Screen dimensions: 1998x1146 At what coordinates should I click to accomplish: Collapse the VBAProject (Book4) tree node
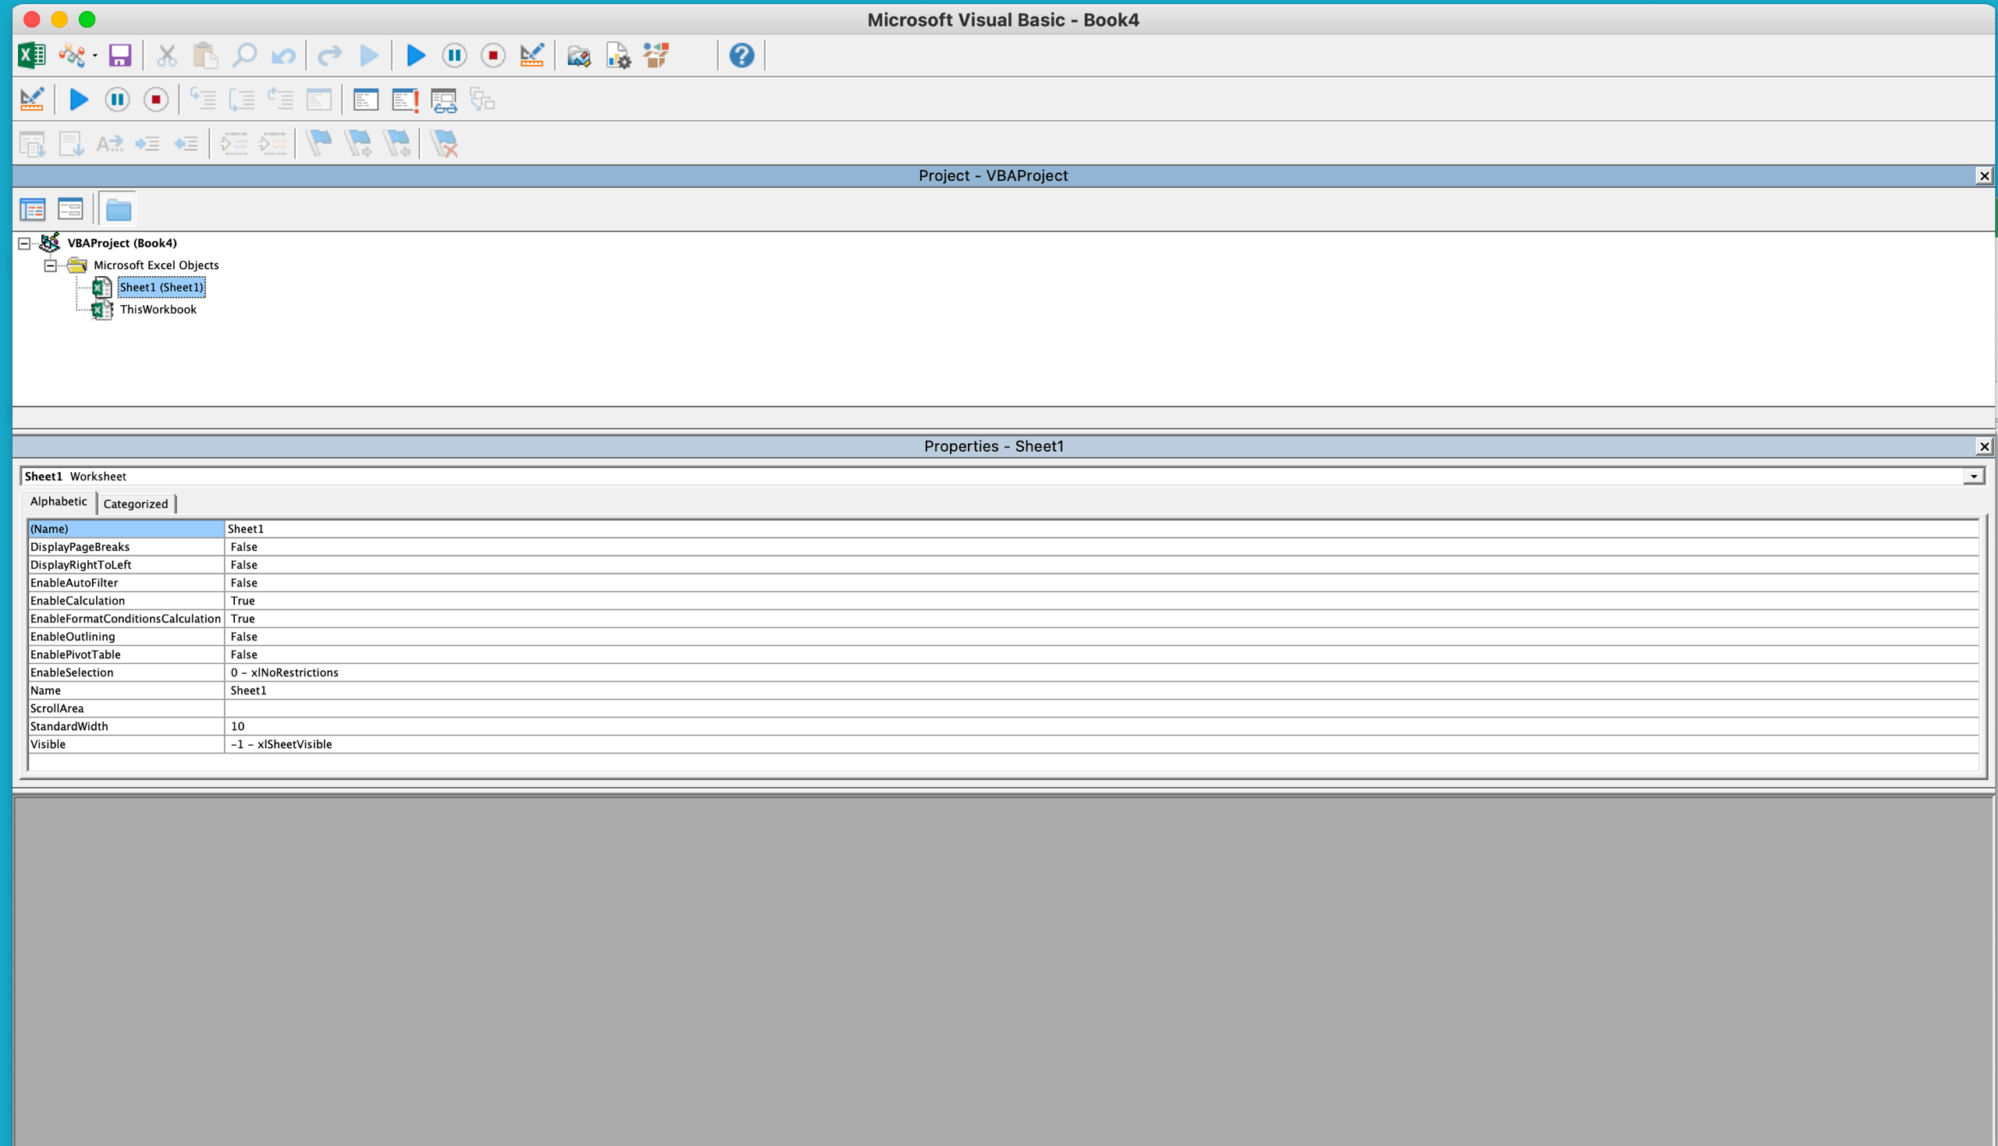(24, 243)
